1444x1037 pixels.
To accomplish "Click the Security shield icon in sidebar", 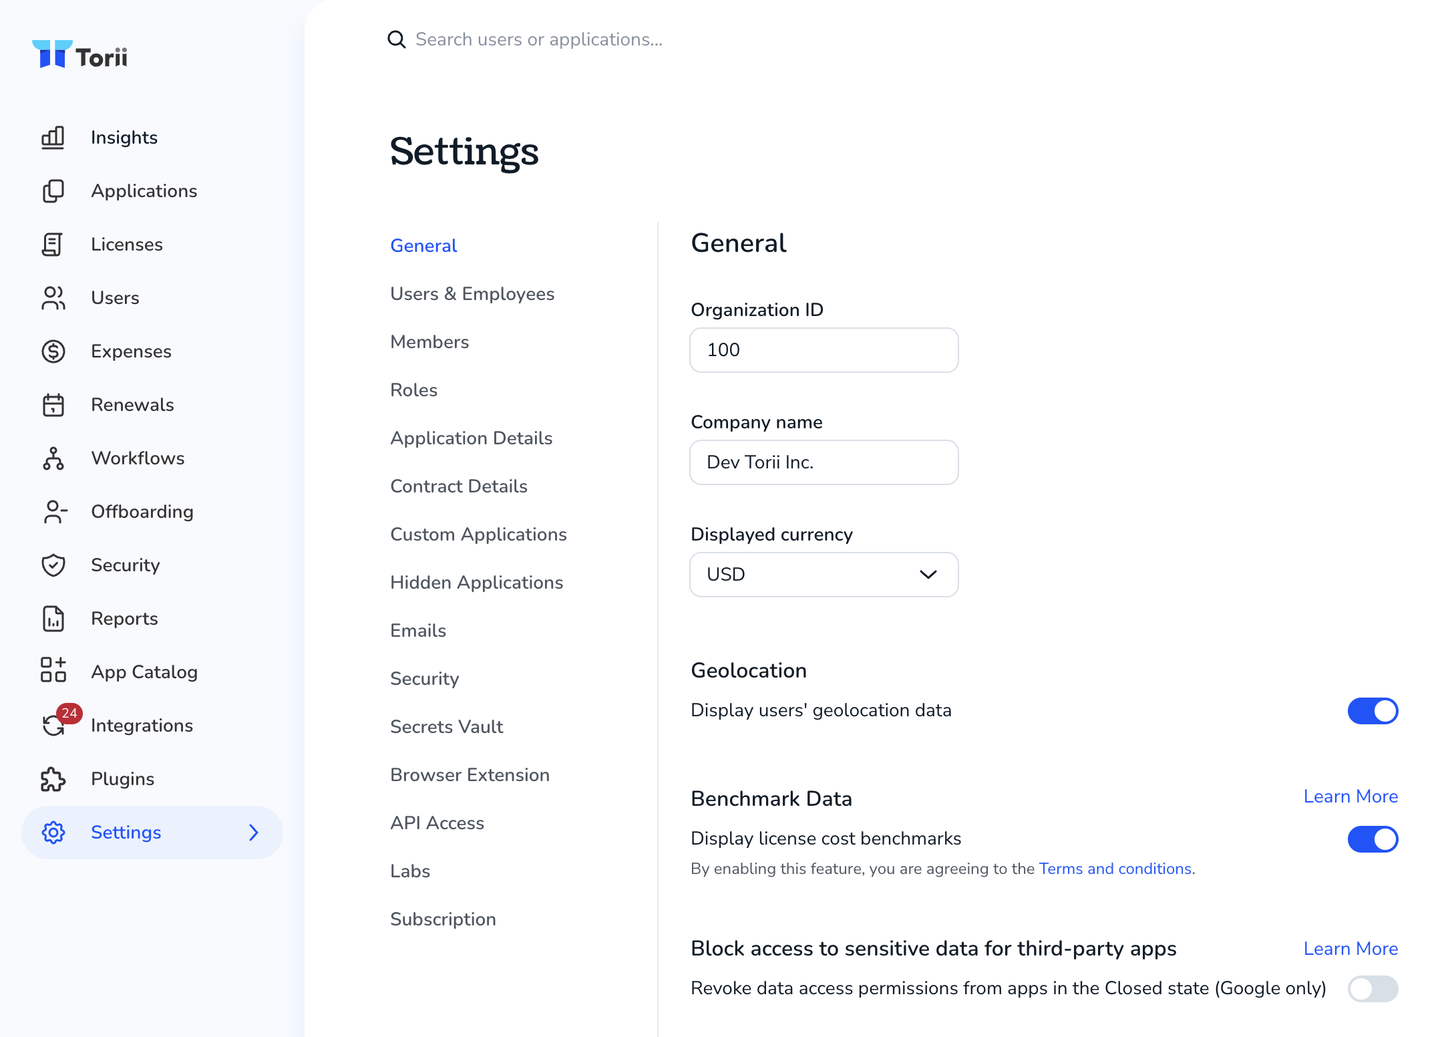I will (53, 565).
